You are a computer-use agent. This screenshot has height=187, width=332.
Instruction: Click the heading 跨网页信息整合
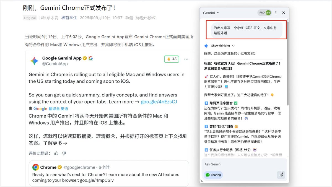[x=221, y=103]
